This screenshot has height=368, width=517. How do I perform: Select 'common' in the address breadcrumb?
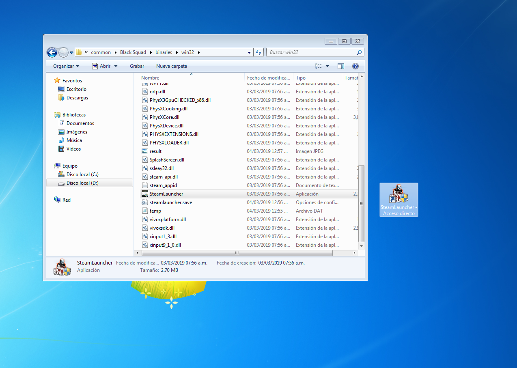click(x=101, y=52)
